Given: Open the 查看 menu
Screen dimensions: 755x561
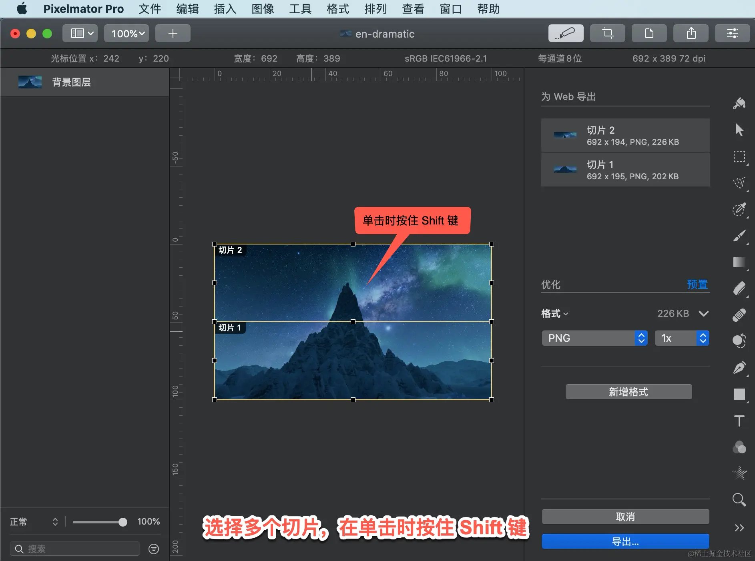Looking at the screenshot, I should click(413, 9).
